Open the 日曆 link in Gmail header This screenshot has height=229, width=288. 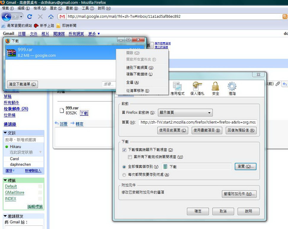coord(22,34)
